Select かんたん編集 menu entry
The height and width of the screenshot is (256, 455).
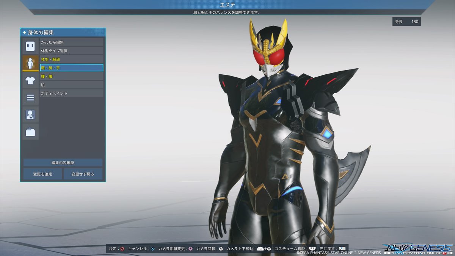click(x=72, y=42)
